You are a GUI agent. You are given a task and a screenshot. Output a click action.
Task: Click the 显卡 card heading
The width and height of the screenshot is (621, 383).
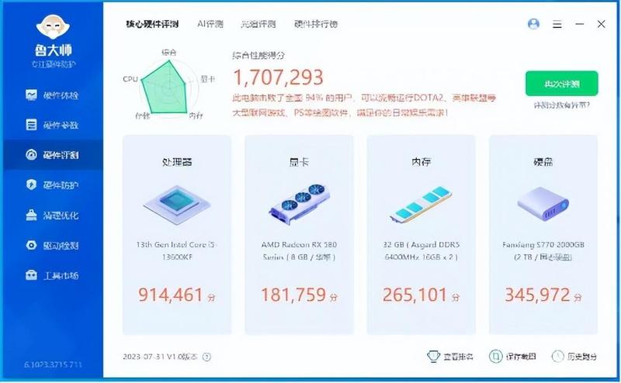point(299,162)
